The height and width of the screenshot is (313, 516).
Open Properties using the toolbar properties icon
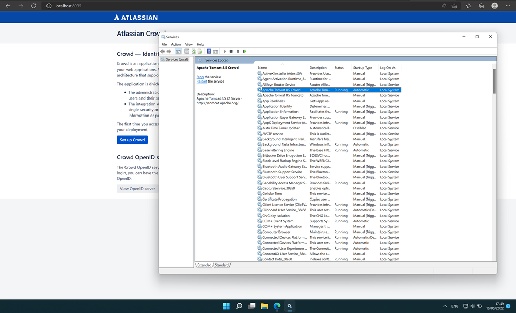click(x=186, y=51)
